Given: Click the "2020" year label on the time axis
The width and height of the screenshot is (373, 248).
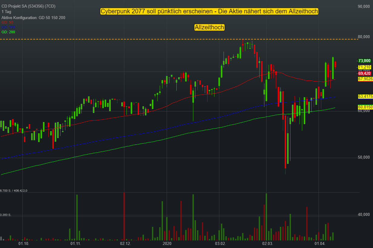Looking at the screenshot, I should pos(167,243).
